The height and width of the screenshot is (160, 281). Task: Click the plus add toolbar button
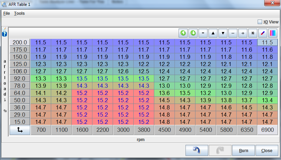click(243, 33)
